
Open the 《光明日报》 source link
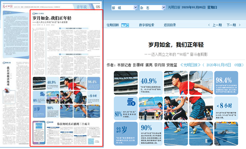point(190,65)
